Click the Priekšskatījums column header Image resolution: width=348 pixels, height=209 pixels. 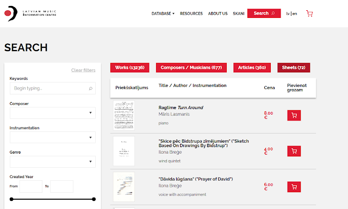132,88
